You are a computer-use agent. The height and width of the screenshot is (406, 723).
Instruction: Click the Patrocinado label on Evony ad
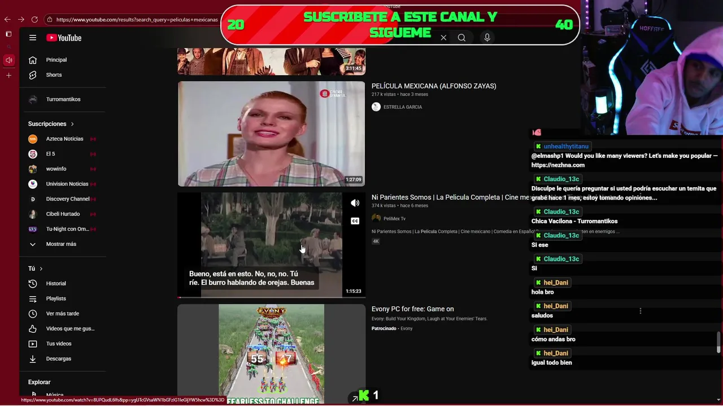click(x=384, y=328)
